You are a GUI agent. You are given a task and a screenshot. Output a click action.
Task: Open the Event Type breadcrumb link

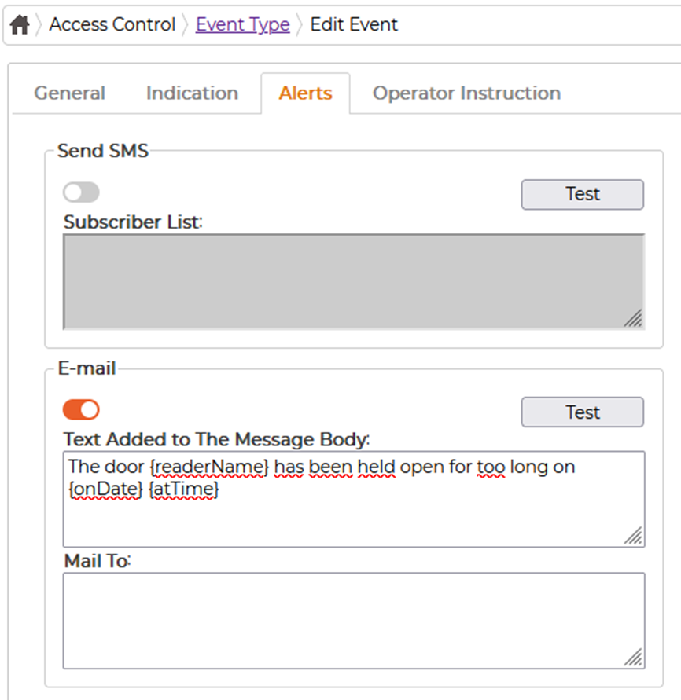pos(243,24)
